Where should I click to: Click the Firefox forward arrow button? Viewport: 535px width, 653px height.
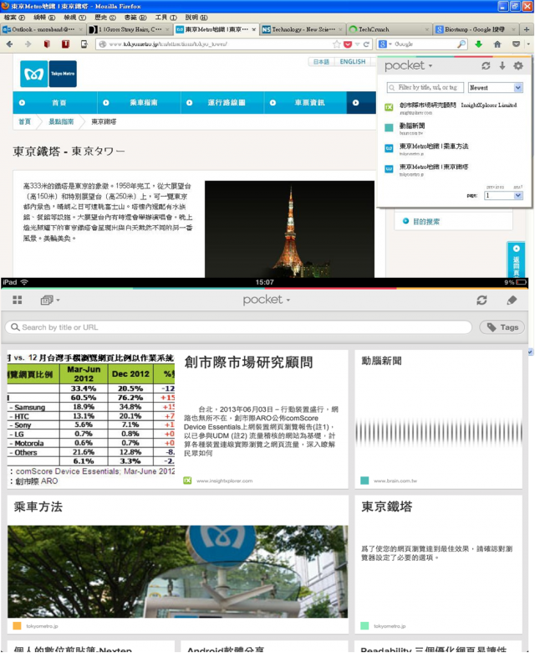(x=28, y=44)
